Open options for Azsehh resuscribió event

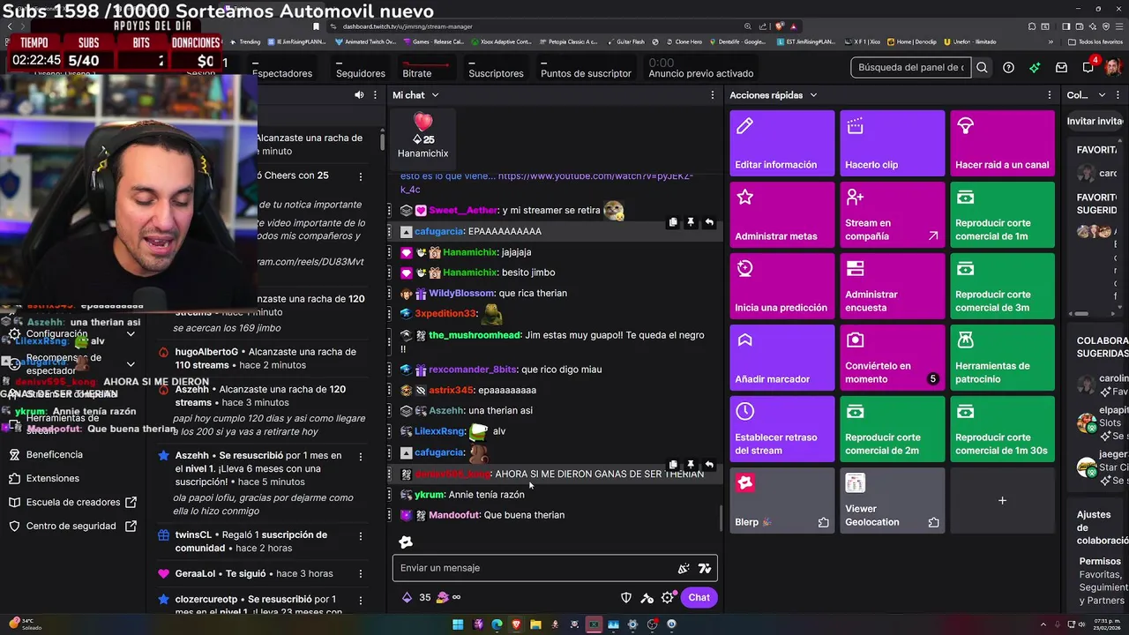(x=360, y=456)
